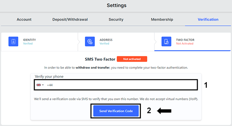Click the 'withdraw and transfer' bold text

point(92,68)
